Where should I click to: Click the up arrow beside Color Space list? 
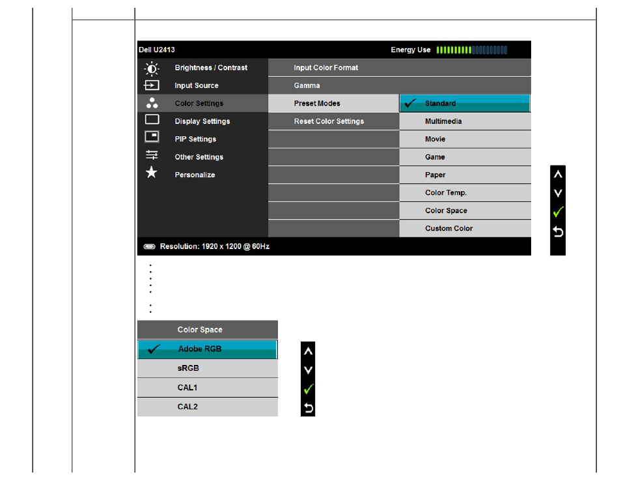[x=308, y=351]
